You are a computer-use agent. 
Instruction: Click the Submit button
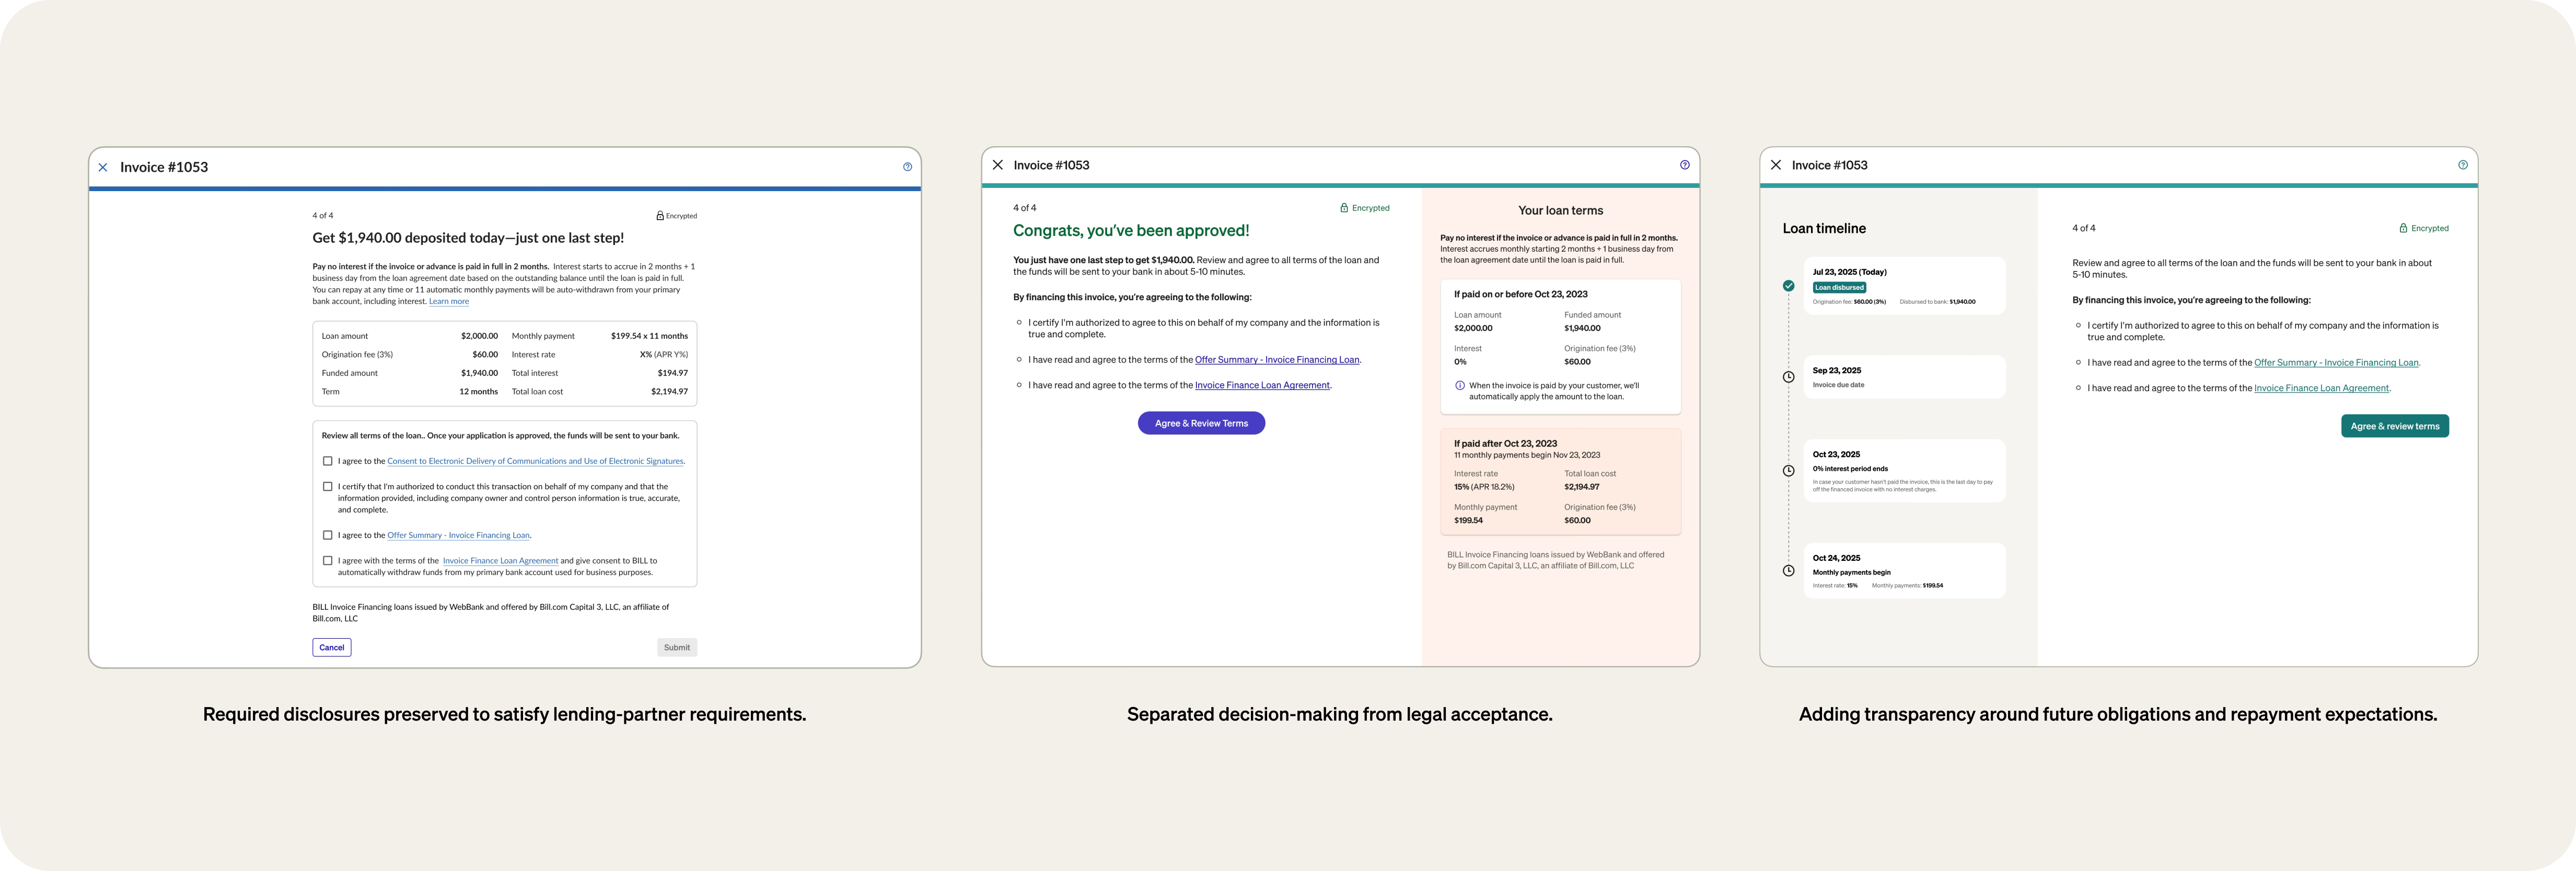[677, 648]
